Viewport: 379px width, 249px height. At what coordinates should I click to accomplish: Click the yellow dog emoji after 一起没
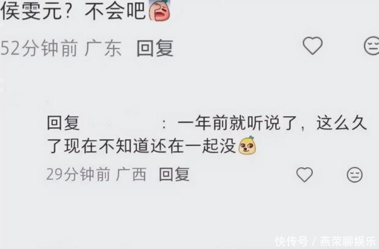coord(247,145)
